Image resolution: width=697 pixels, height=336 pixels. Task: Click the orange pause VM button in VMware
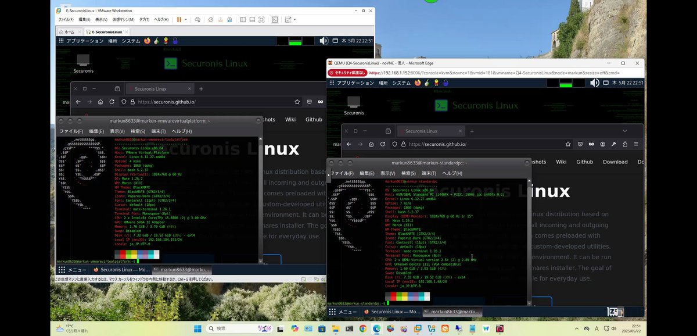[179, 19]
